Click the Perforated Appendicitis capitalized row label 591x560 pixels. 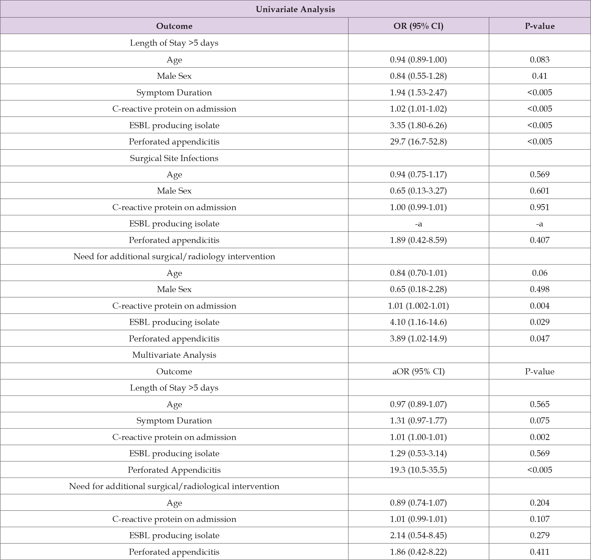[x=174, y=470]
